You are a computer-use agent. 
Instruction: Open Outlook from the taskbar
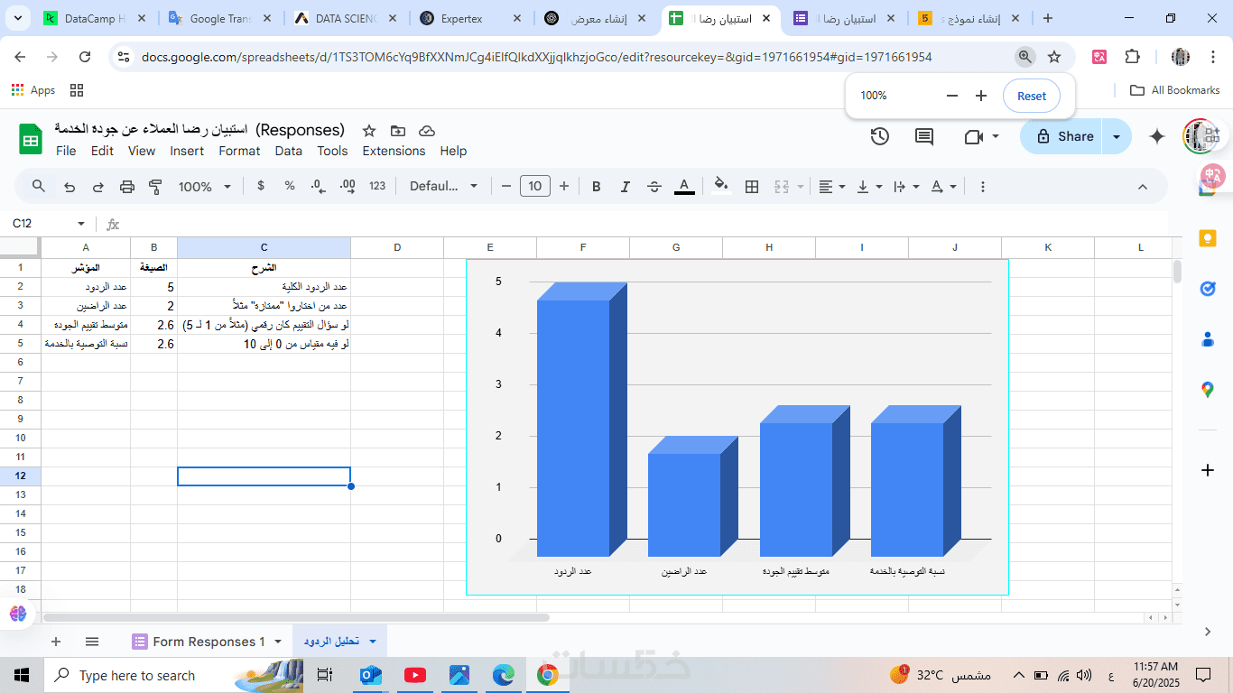[x=371, y=675]
